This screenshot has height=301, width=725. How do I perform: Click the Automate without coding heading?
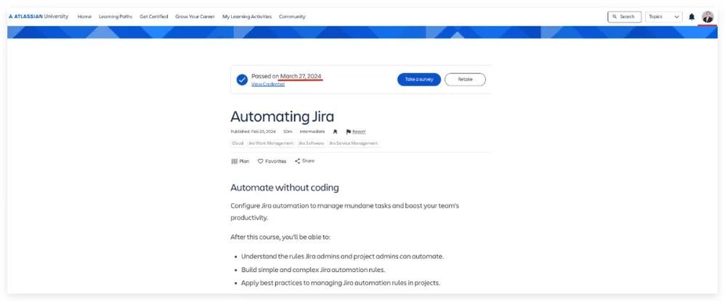click(285, 188)
